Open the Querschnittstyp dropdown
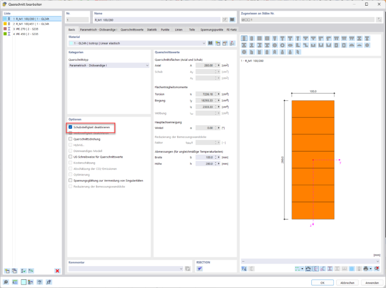This screenshot has width=386, height=288. 109,65
